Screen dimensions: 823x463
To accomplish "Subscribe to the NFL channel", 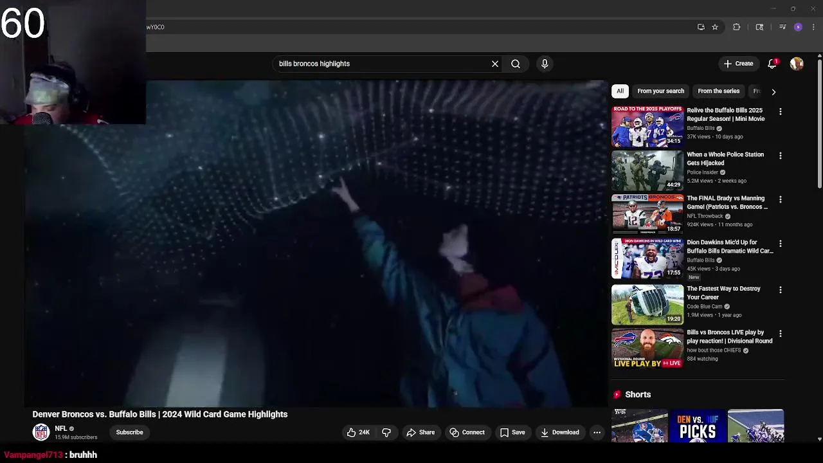I will coord(129,432).
